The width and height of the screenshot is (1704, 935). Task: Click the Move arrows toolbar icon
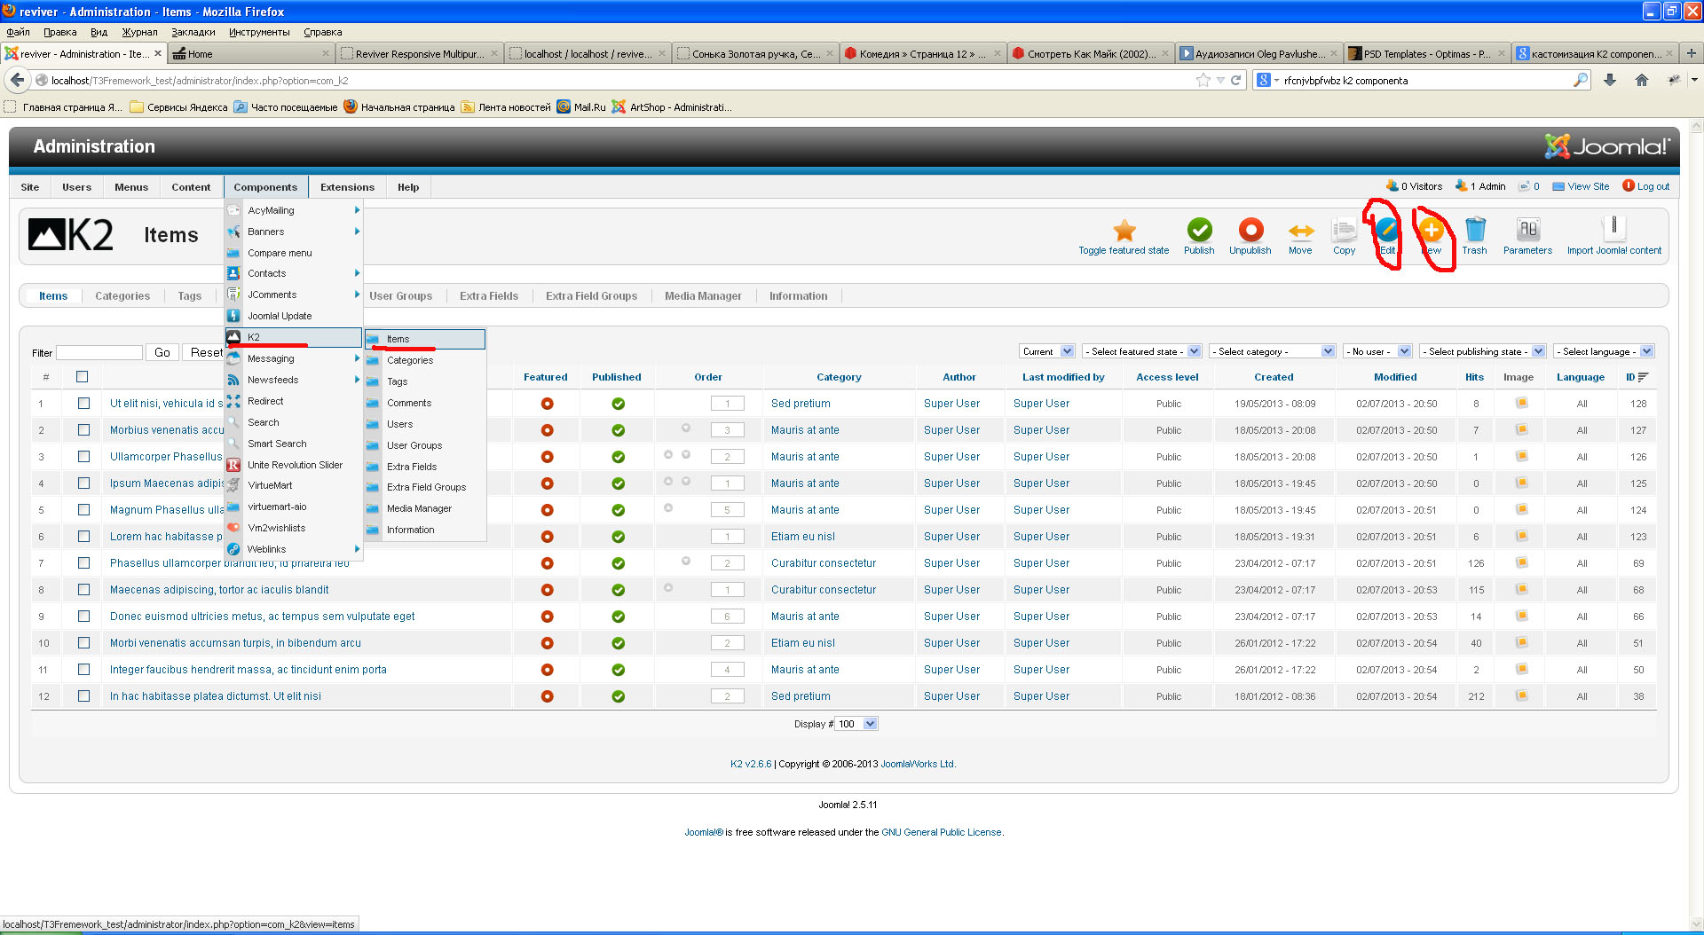tap(1300, 231)
